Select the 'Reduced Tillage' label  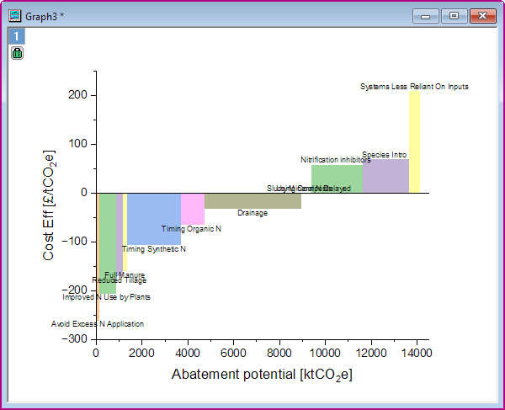click(120, 280)
